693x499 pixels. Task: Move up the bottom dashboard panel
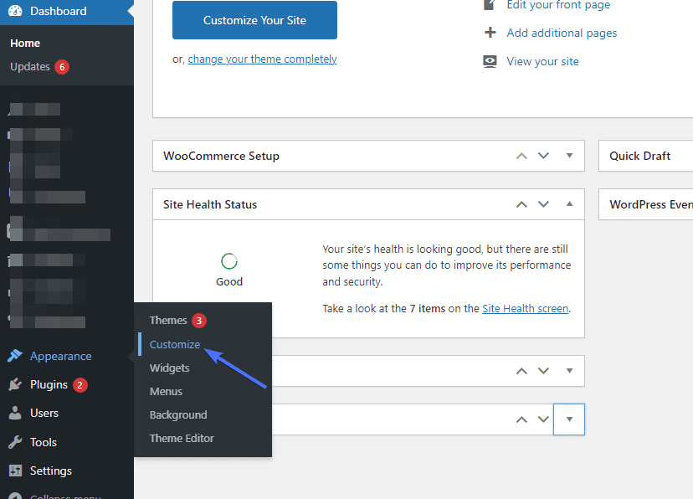tap(521, 419)
